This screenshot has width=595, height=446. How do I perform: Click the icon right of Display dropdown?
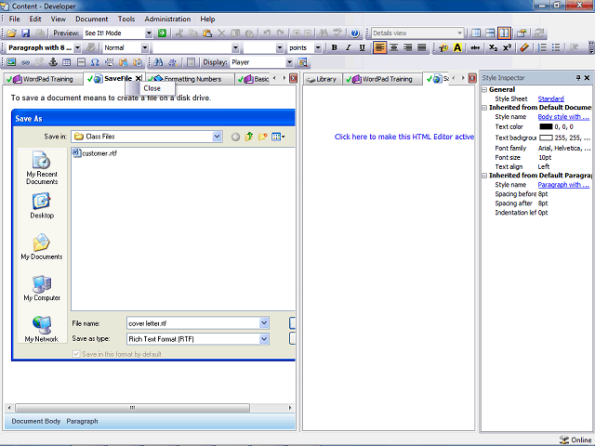(x=302, y=62)
